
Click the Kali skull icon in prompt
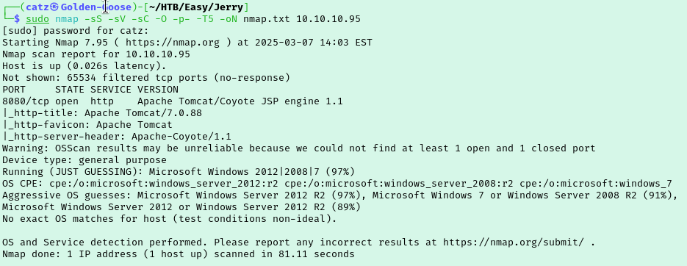click(54, 7)
